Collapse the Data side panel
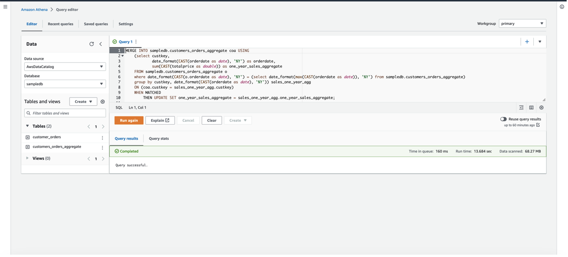 (x=100, y=44)
